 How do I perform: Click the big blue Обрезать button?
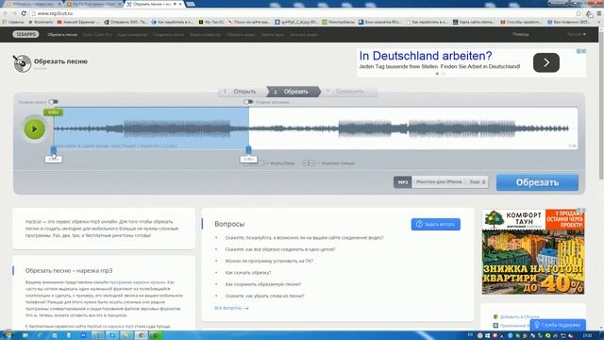pos(537,182)
